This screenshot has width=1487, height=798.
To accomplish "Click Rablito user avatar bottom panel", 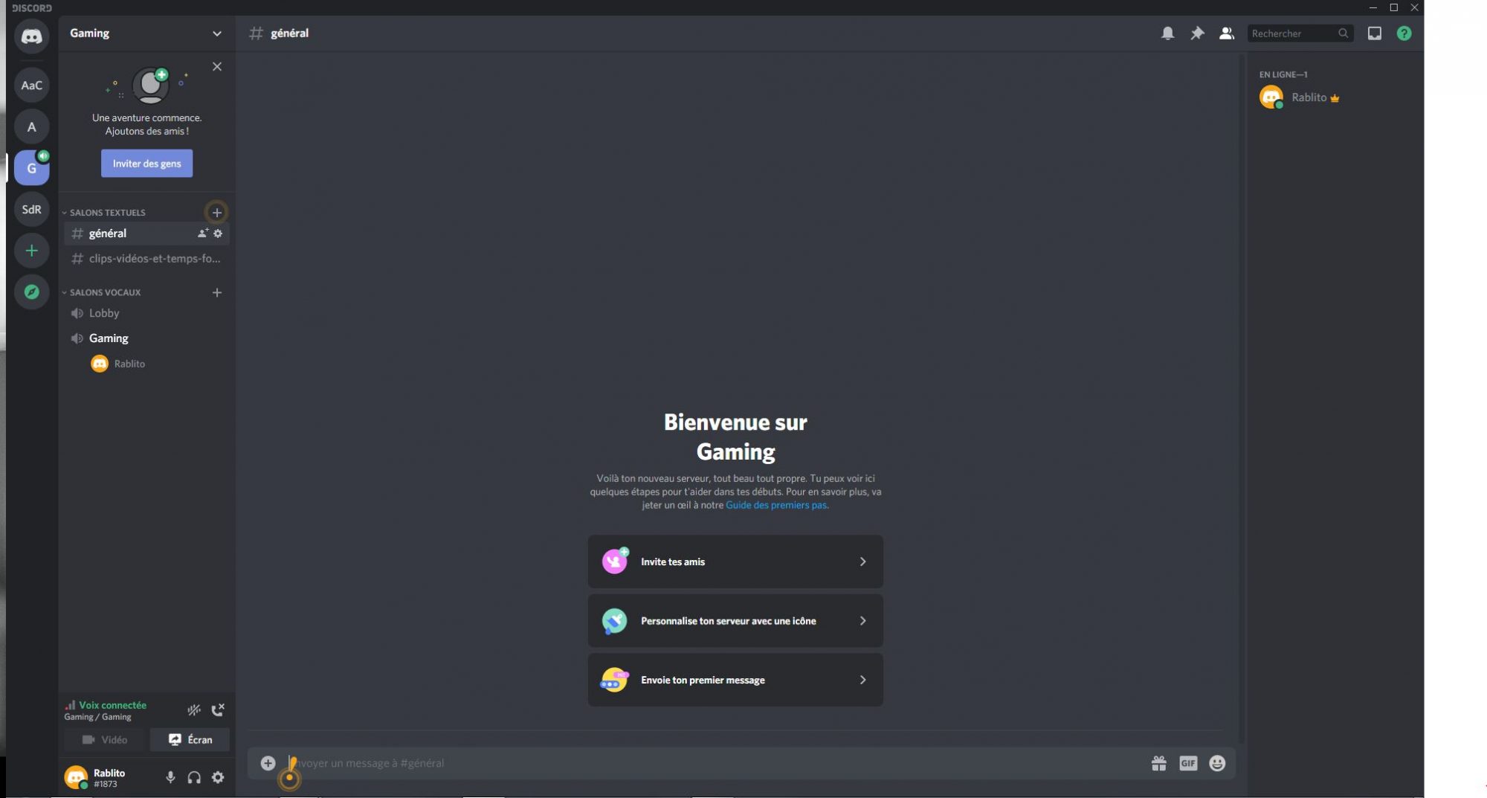I will coord(76,777).
